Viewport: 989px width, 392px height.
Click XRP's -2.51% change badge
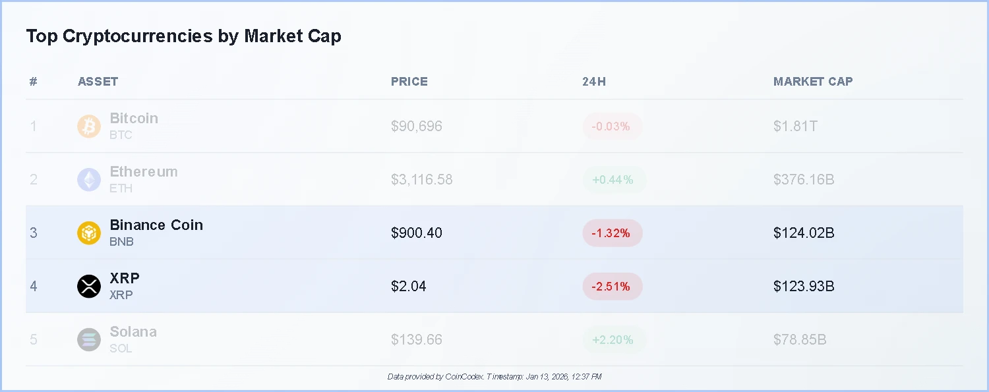point(612,287)
